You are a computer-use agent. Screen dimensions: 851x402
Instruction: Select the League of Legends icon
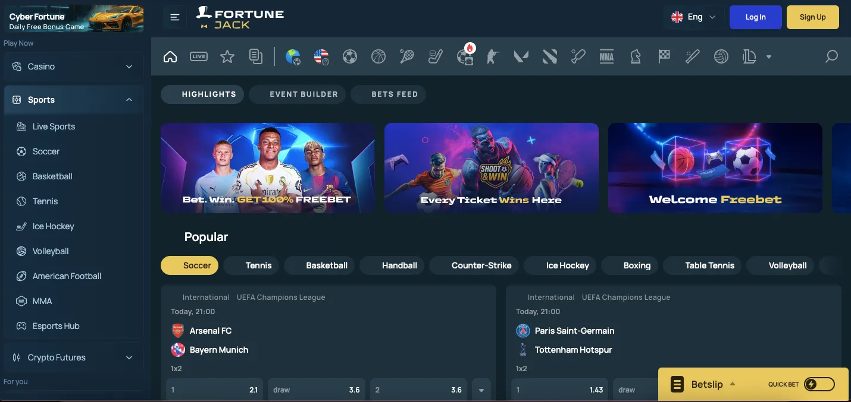tap(749, 56)
